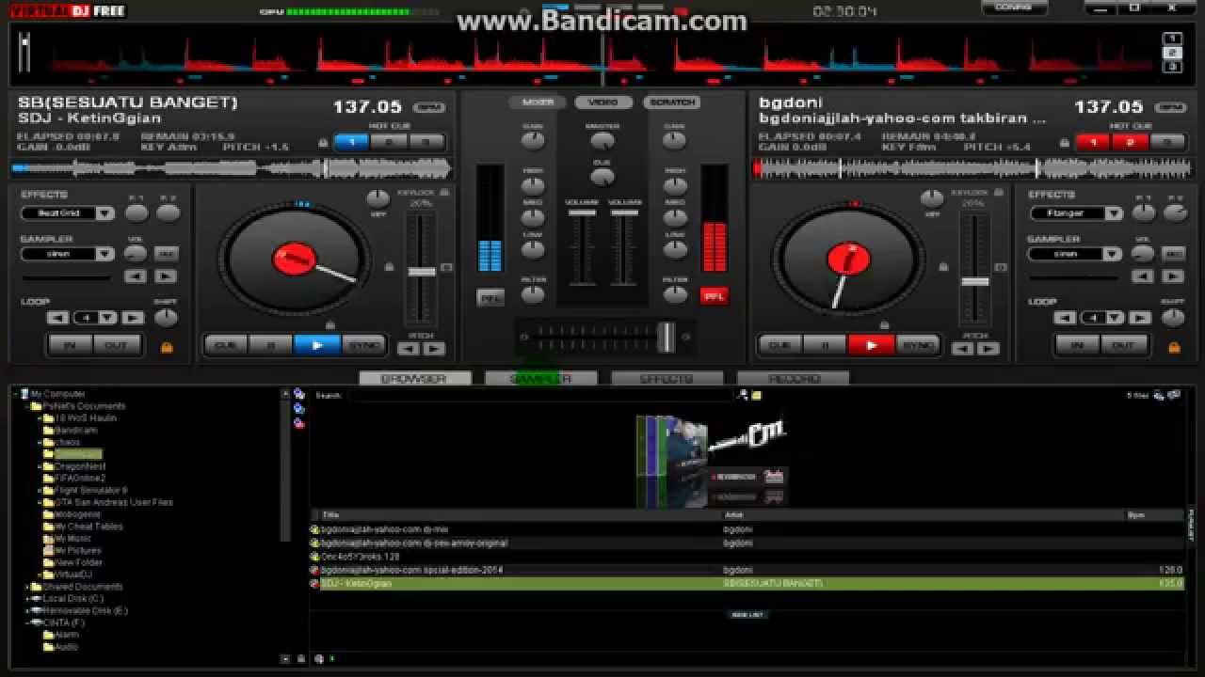
Task: Set loop OUT on right deck
Action: (x=1122, y=345)
